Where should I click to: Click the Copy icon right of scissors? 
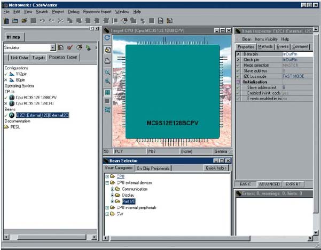[x=70, y=21]
